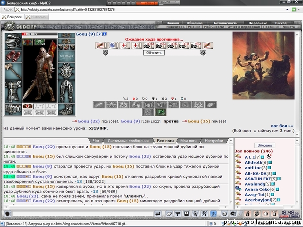Click the green highlighted combat technique
Screen dimensions: 303x227
click(x=161, y=112)
